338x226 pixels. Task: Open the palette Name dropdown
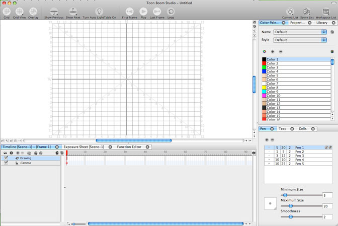(300, 32)
